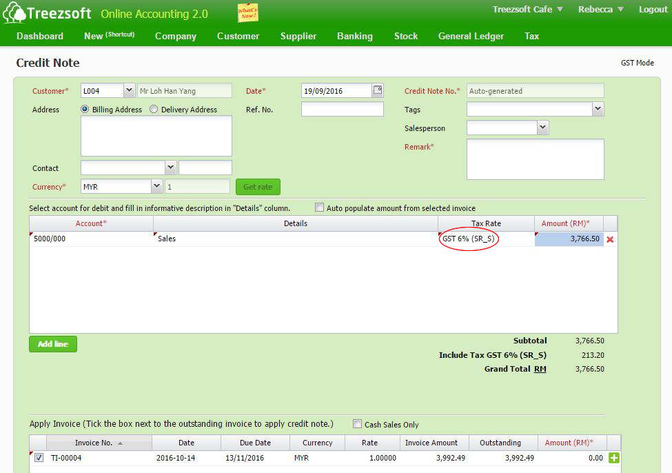The image size is (672, 473).
Task: Tick the Cash Sales Only checkbox
Action: [357, 424]
